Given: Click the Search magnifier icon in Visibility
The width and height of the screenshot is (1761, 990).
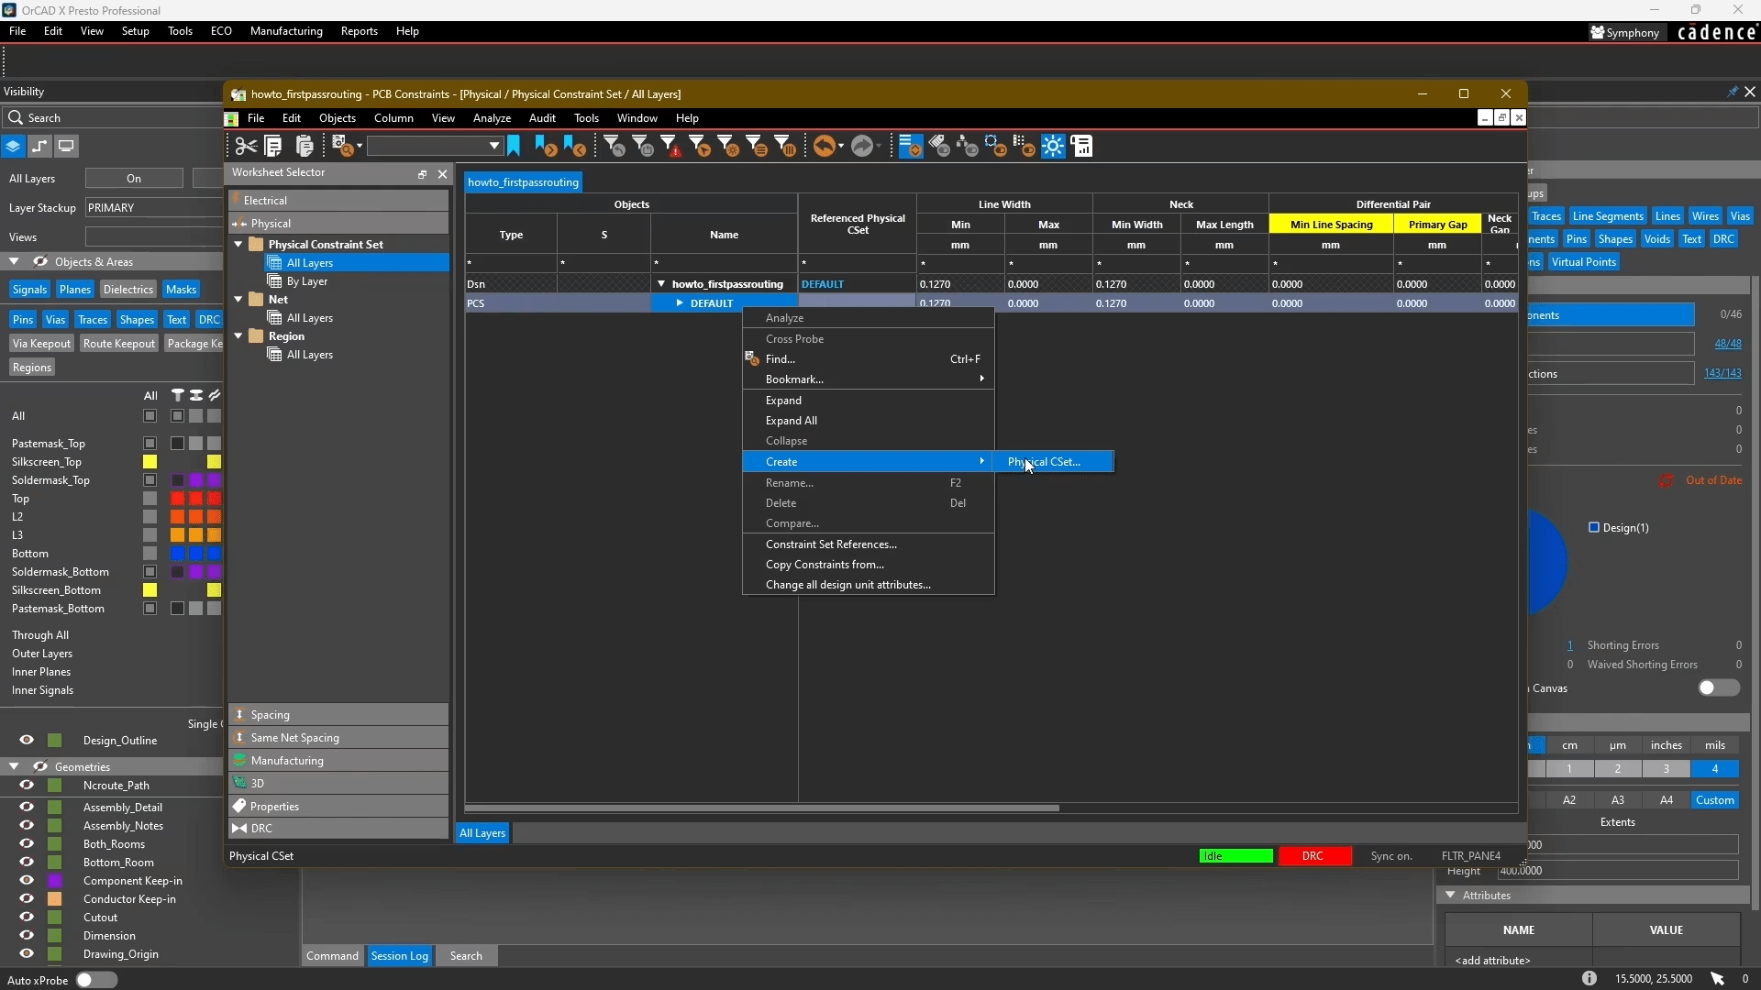Looking at the screenshot, I should 16,117.
